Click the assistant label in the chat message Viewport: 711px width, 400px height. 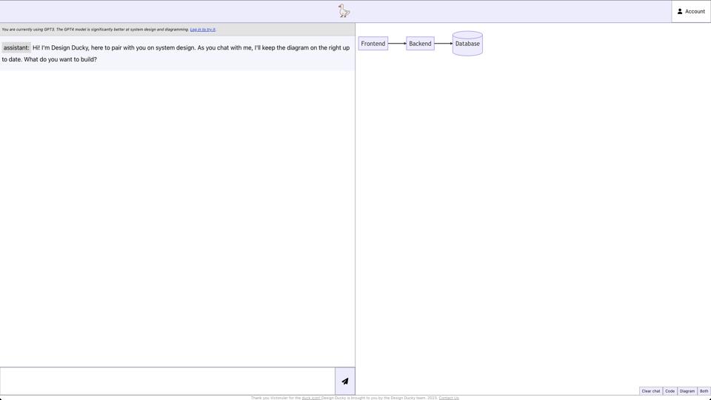pyautogui.click(x=16, y=47)
